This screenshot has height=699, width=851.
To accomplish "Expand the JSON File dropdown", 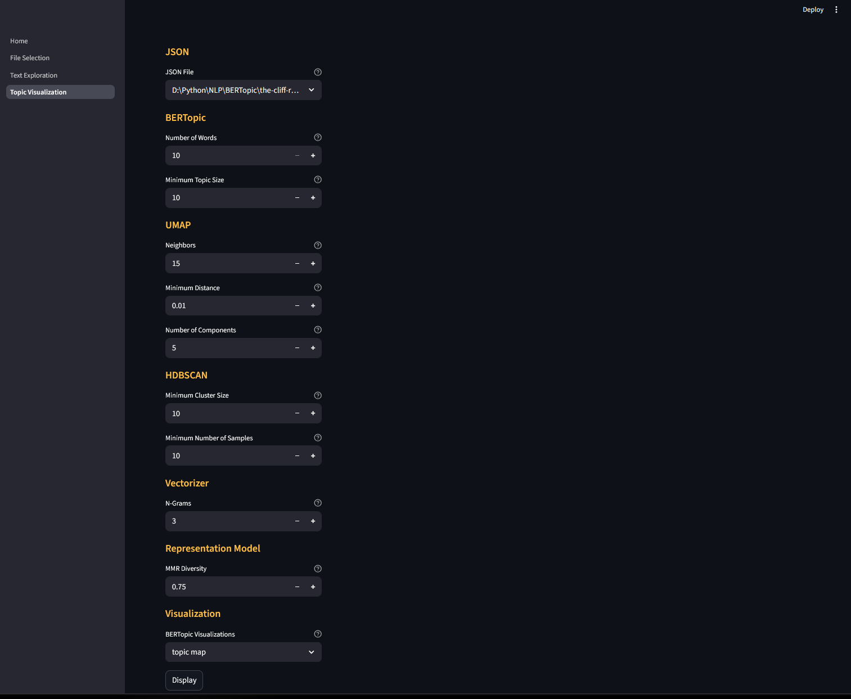I will pos(244,90).
